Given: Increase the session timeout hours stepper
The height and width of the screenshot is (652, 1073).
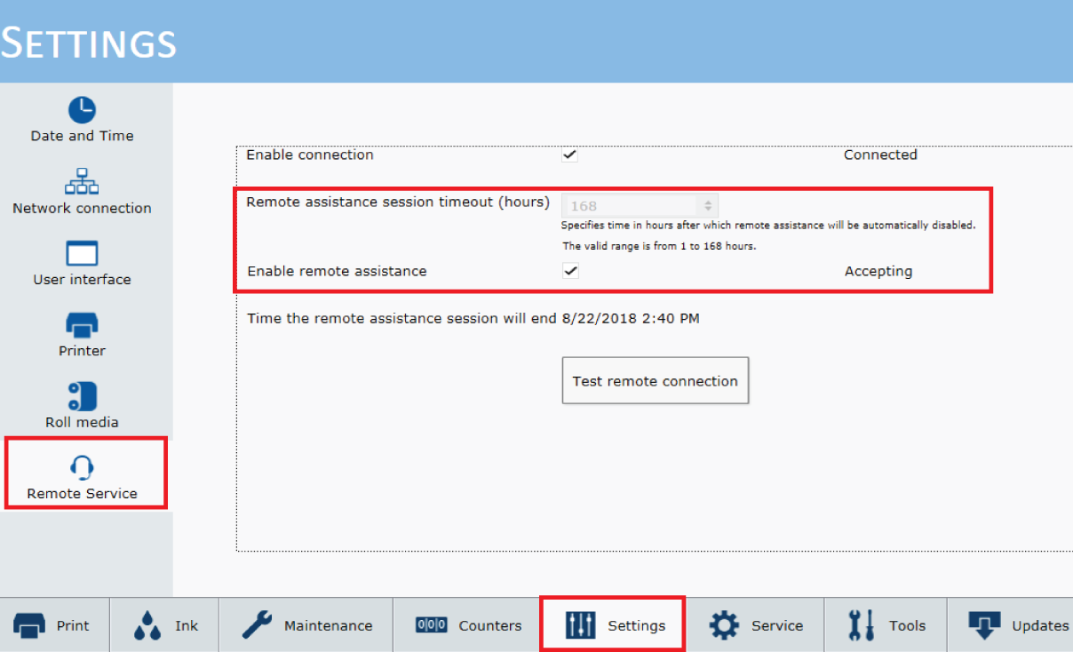Looking at the screenshot, I should [x=708, y=202].
